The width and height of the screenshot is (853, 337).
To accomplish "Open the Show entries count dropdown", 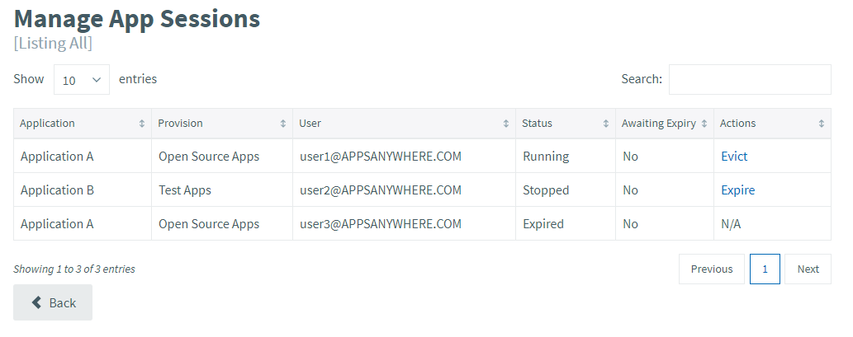I will [82, 80].
